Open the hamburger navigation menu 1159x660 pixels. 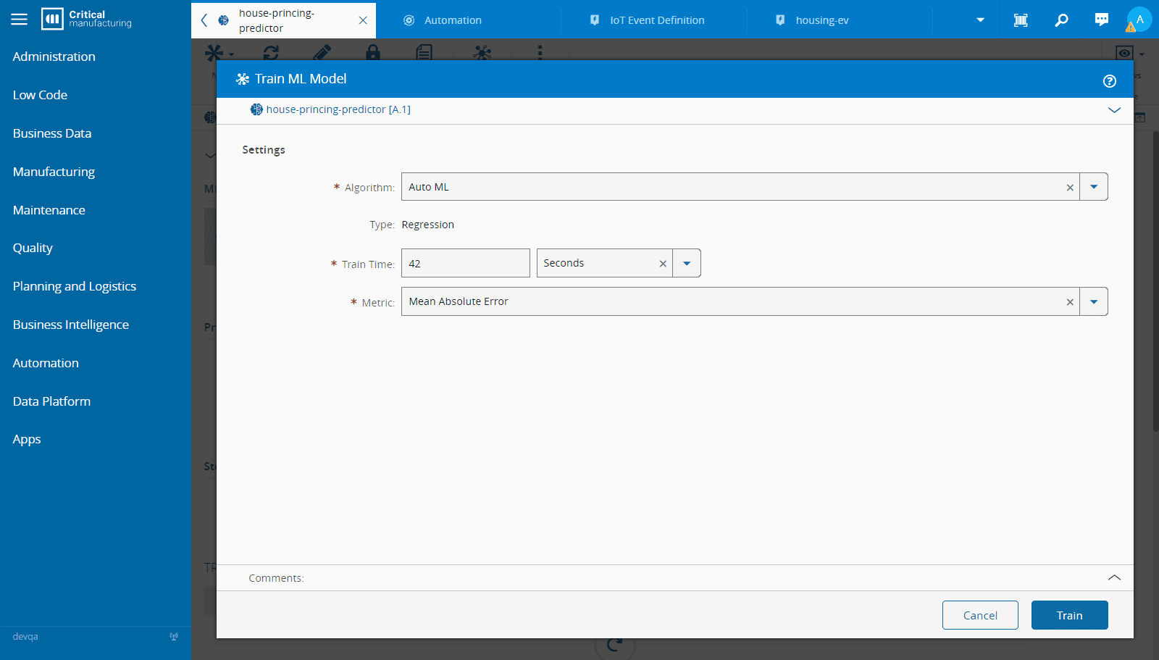20,20
